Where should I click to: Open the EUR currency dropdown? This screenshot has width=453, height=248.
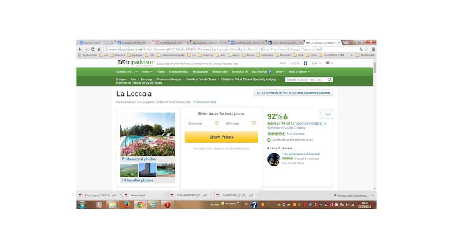point(316,63)
